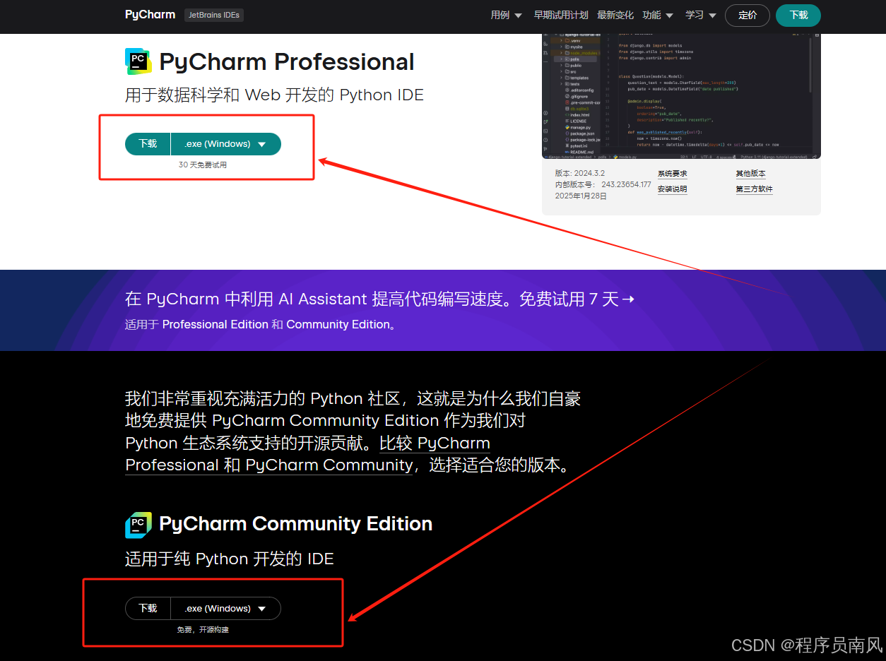Click the 版本: 2024.3.2 text
This screenshot has width=886, height=661.
[580, 174]
